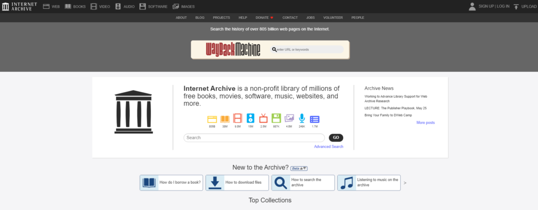
Task: Click the microphone icon labeled 249K
Action: pyautogui.click(x=302, y=118)
